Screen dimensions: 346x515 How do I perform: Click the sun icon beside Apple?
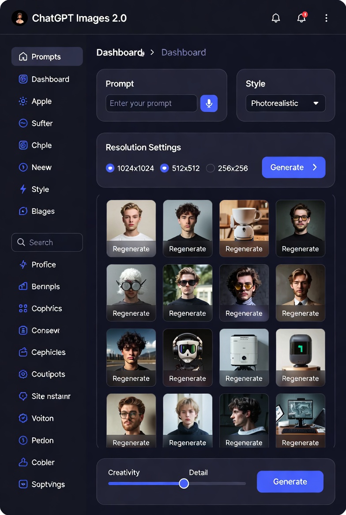pyautogui.click(x=23, y=101)
